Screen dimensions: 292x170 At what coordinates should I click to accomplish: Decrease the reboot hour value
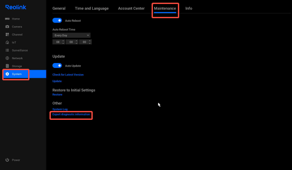pos(63,43)
